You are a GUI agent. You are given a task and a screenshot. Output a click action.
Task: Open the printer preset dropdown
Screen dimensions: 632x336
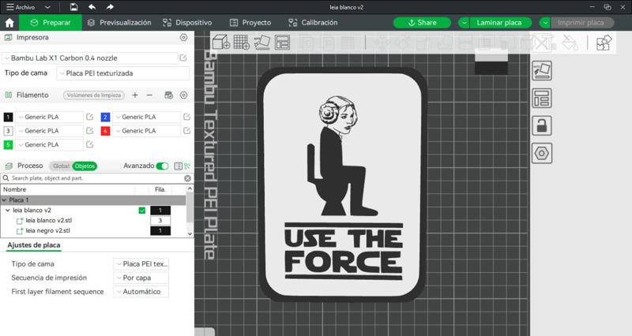coord(89,58)
